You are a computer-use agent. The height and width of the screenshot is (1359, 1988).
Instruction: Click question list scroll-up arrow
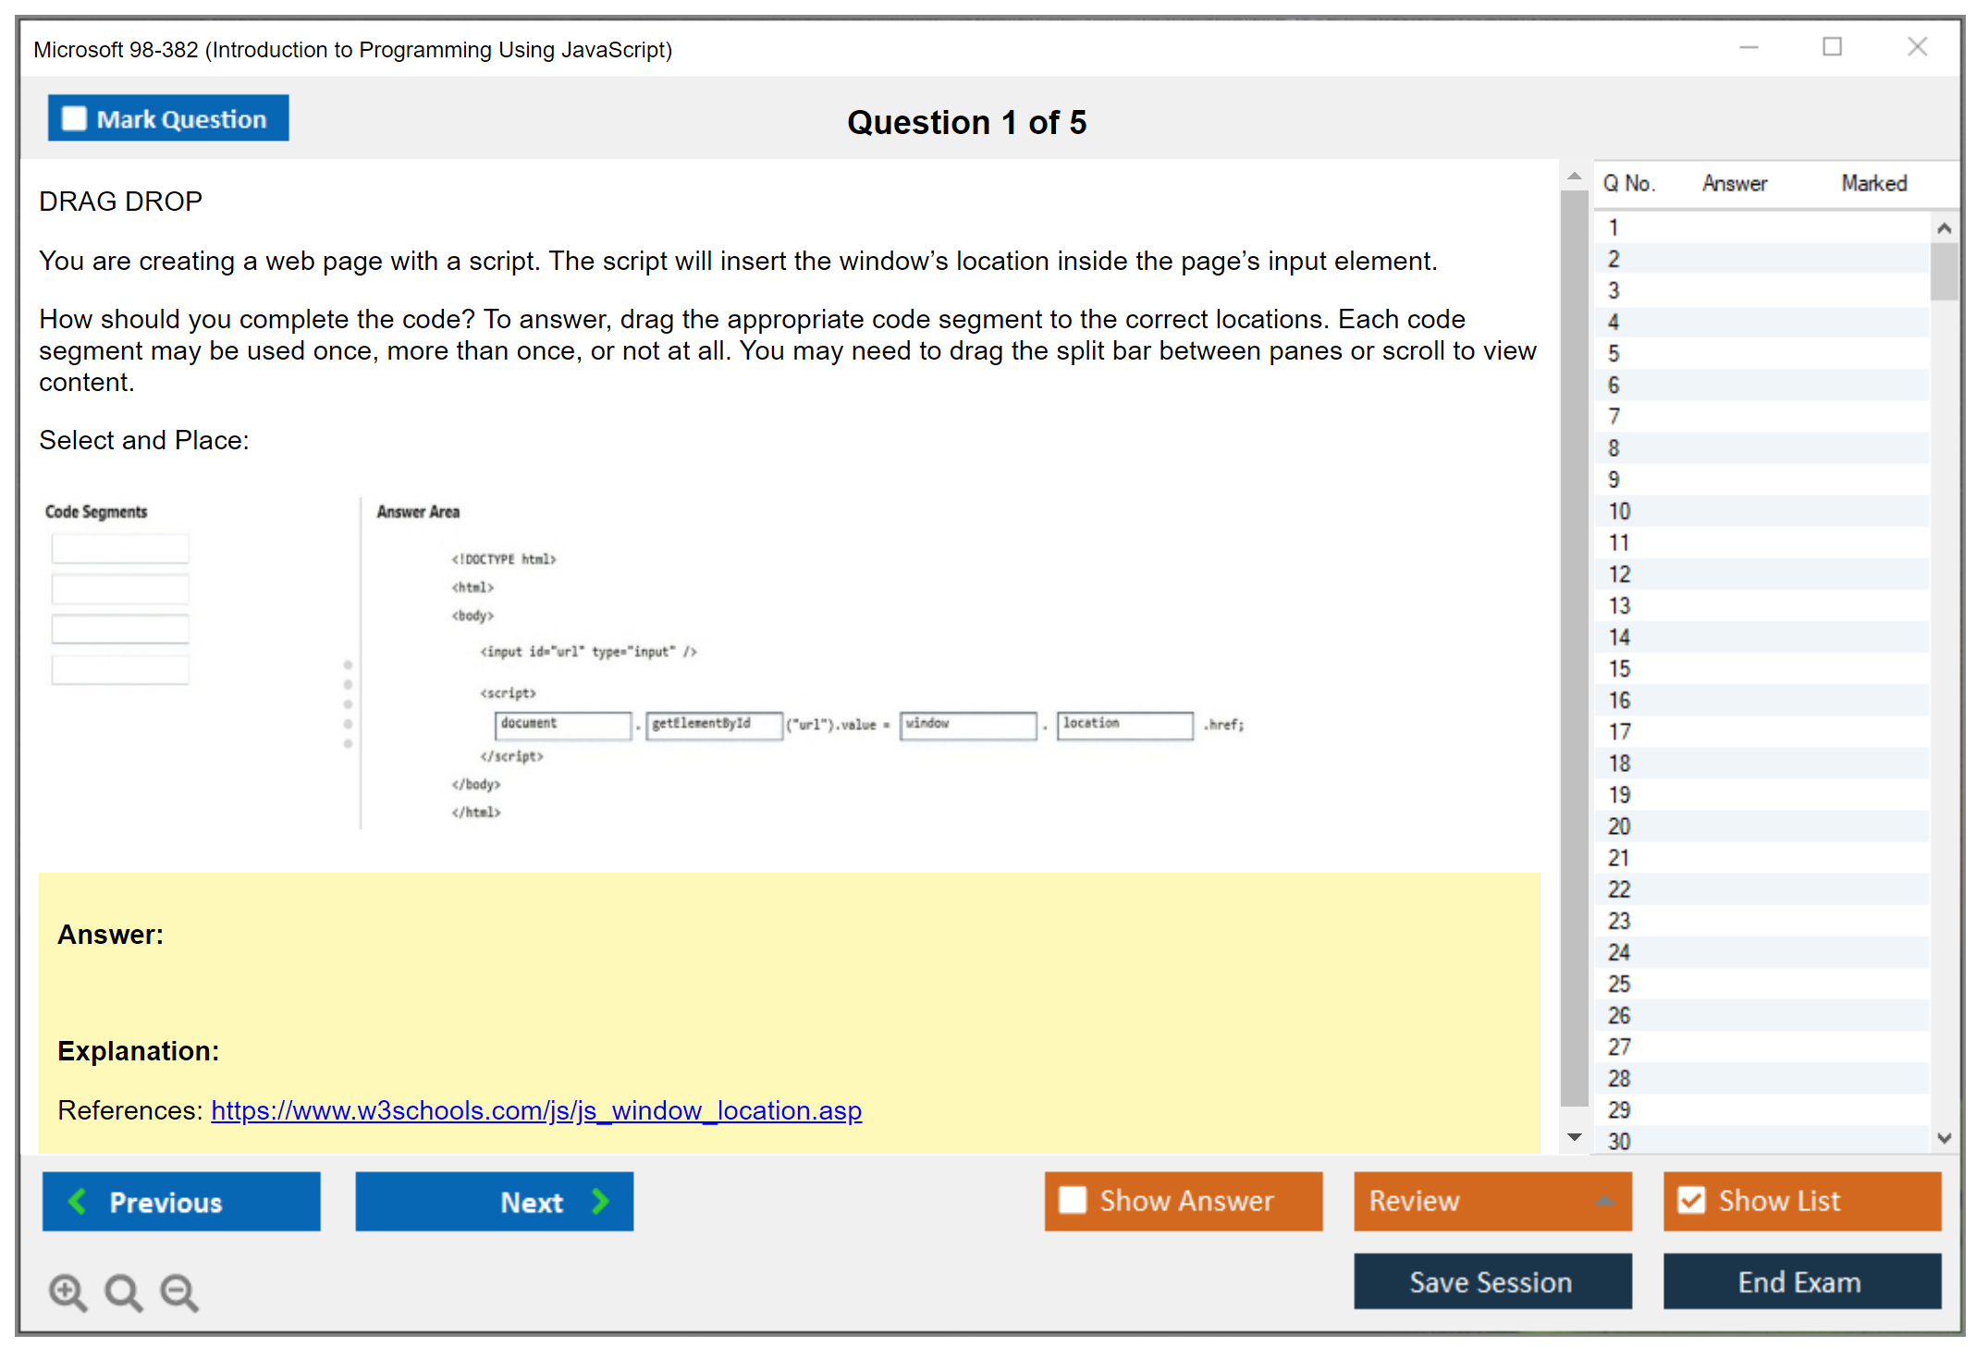coord(1944,228)
